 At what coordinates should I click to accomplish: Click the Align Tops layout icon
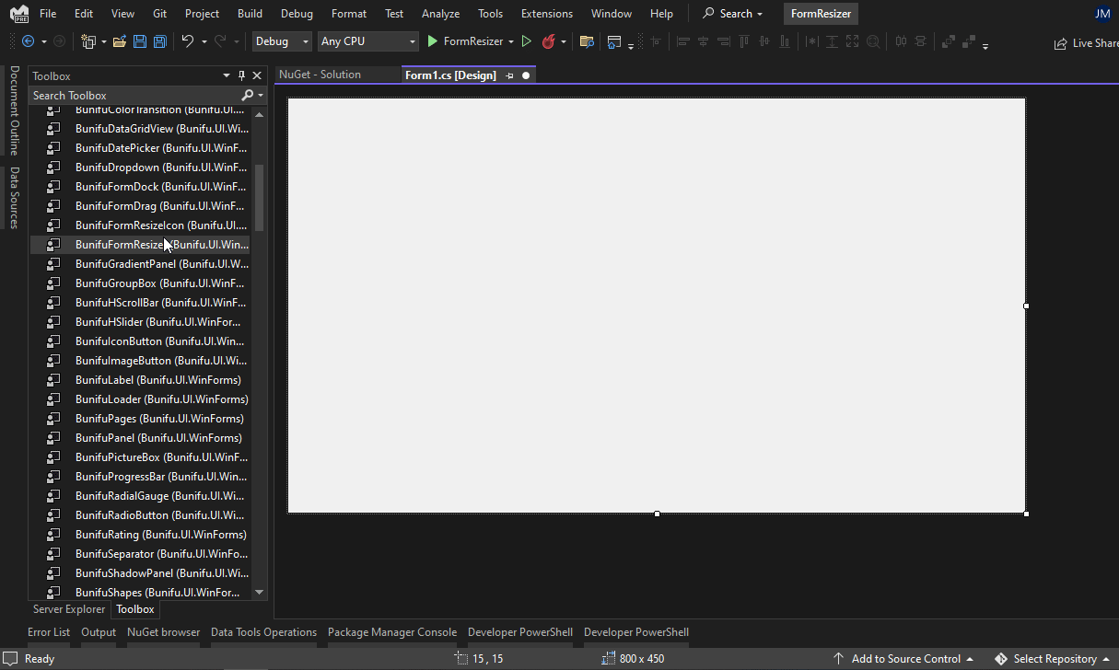743,41
